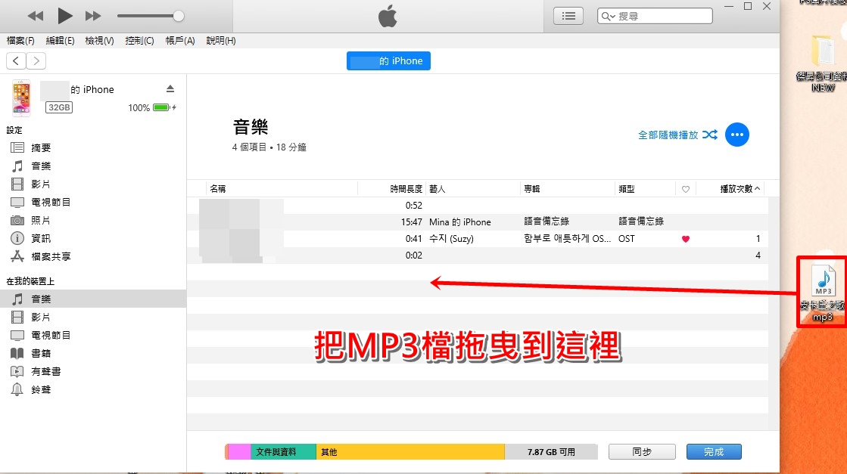The height and width of the screenshot is (474, 847).
Task: Select the NEW folder icon on desktop
Action: click(824, 63)
